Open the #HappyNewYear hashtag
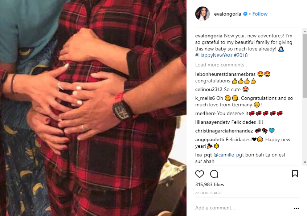The width and height of the screenshot is (307, 216). coord(214,56)
